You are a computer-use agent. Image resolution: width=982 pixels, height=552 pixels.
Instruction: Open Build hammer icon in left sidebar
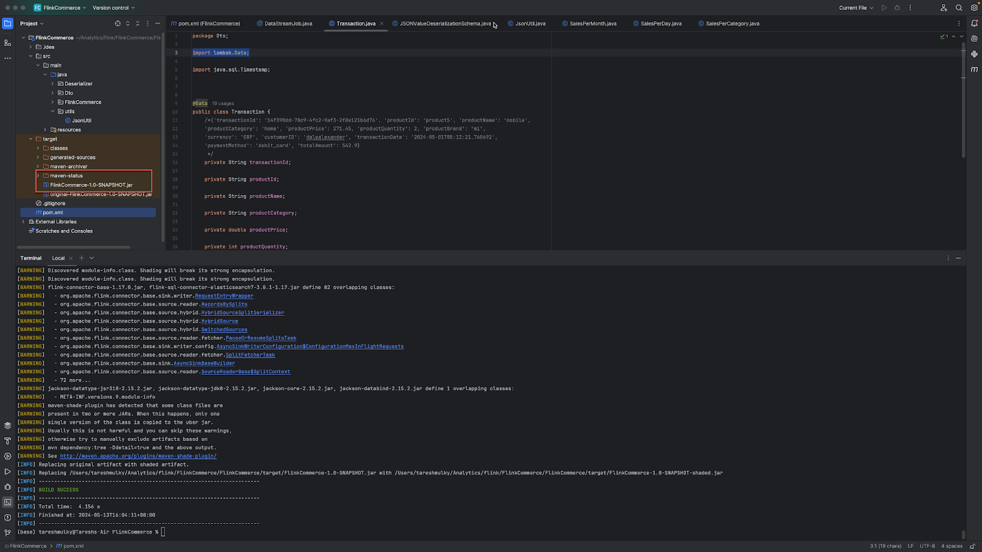click(x=7, y=441)
